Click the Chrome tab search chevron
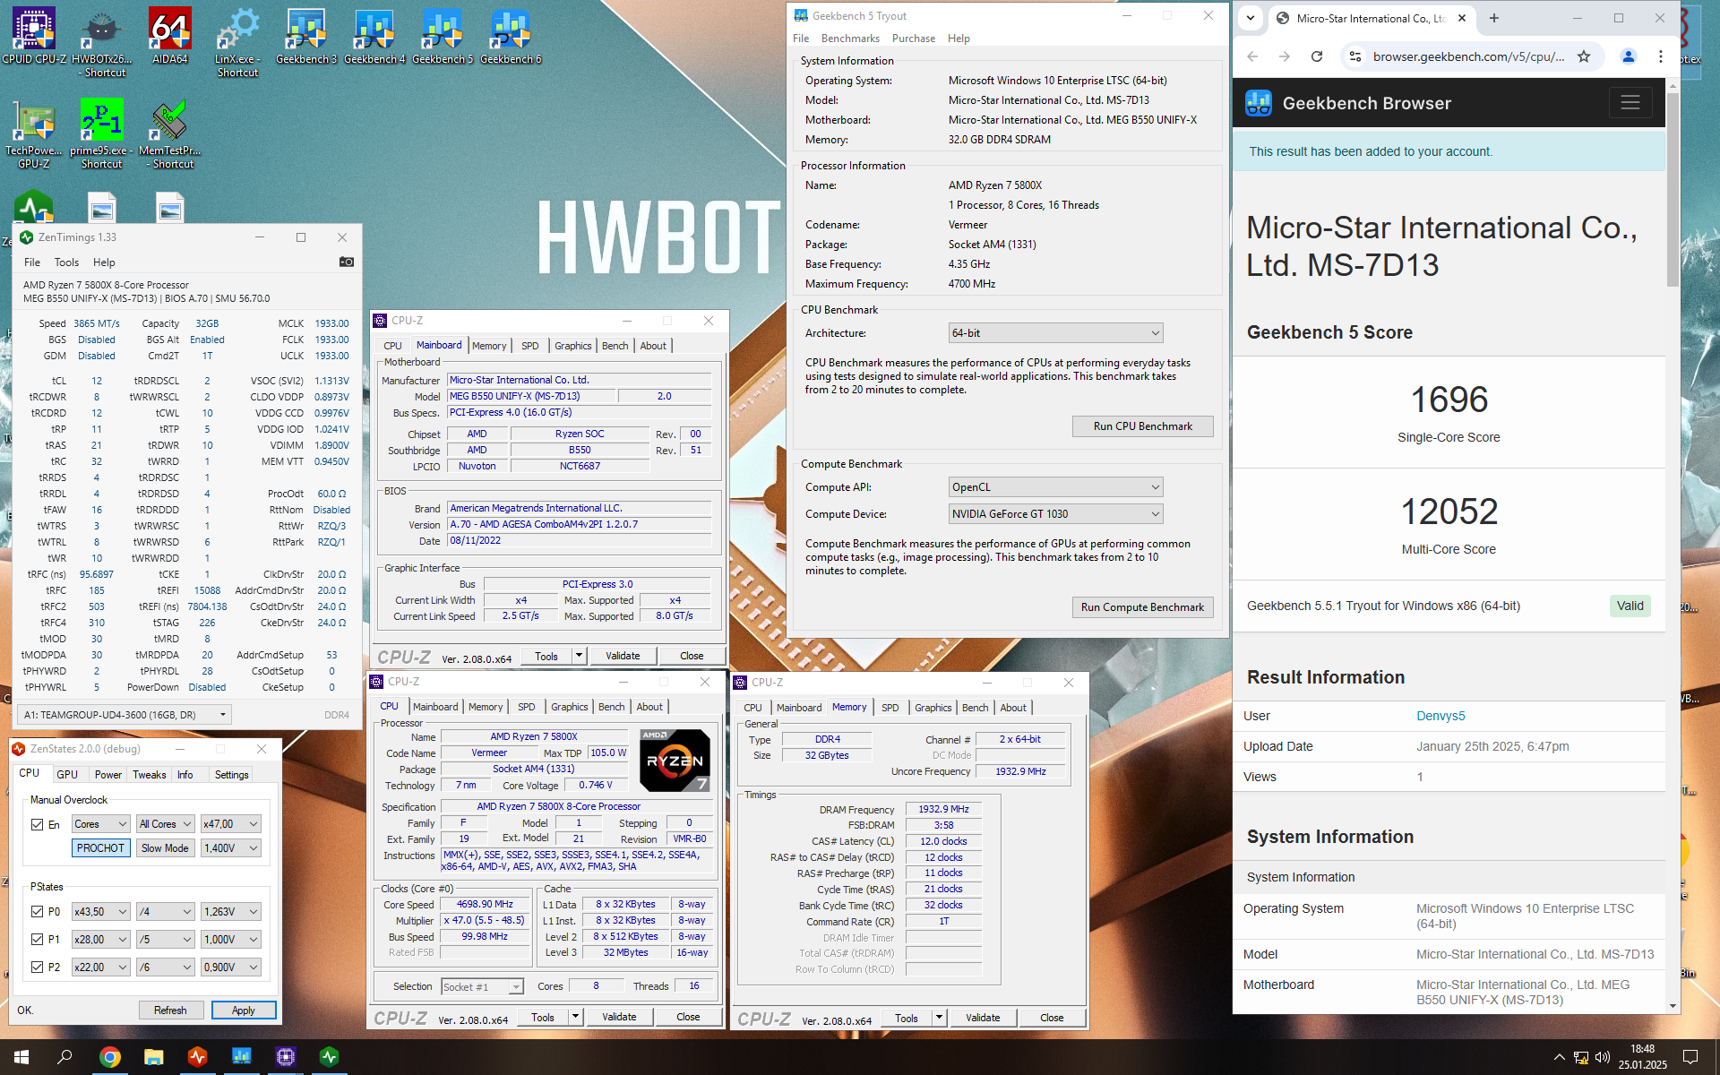Viewport: 1720px width, 1075px height. (x=1251, y=18)
